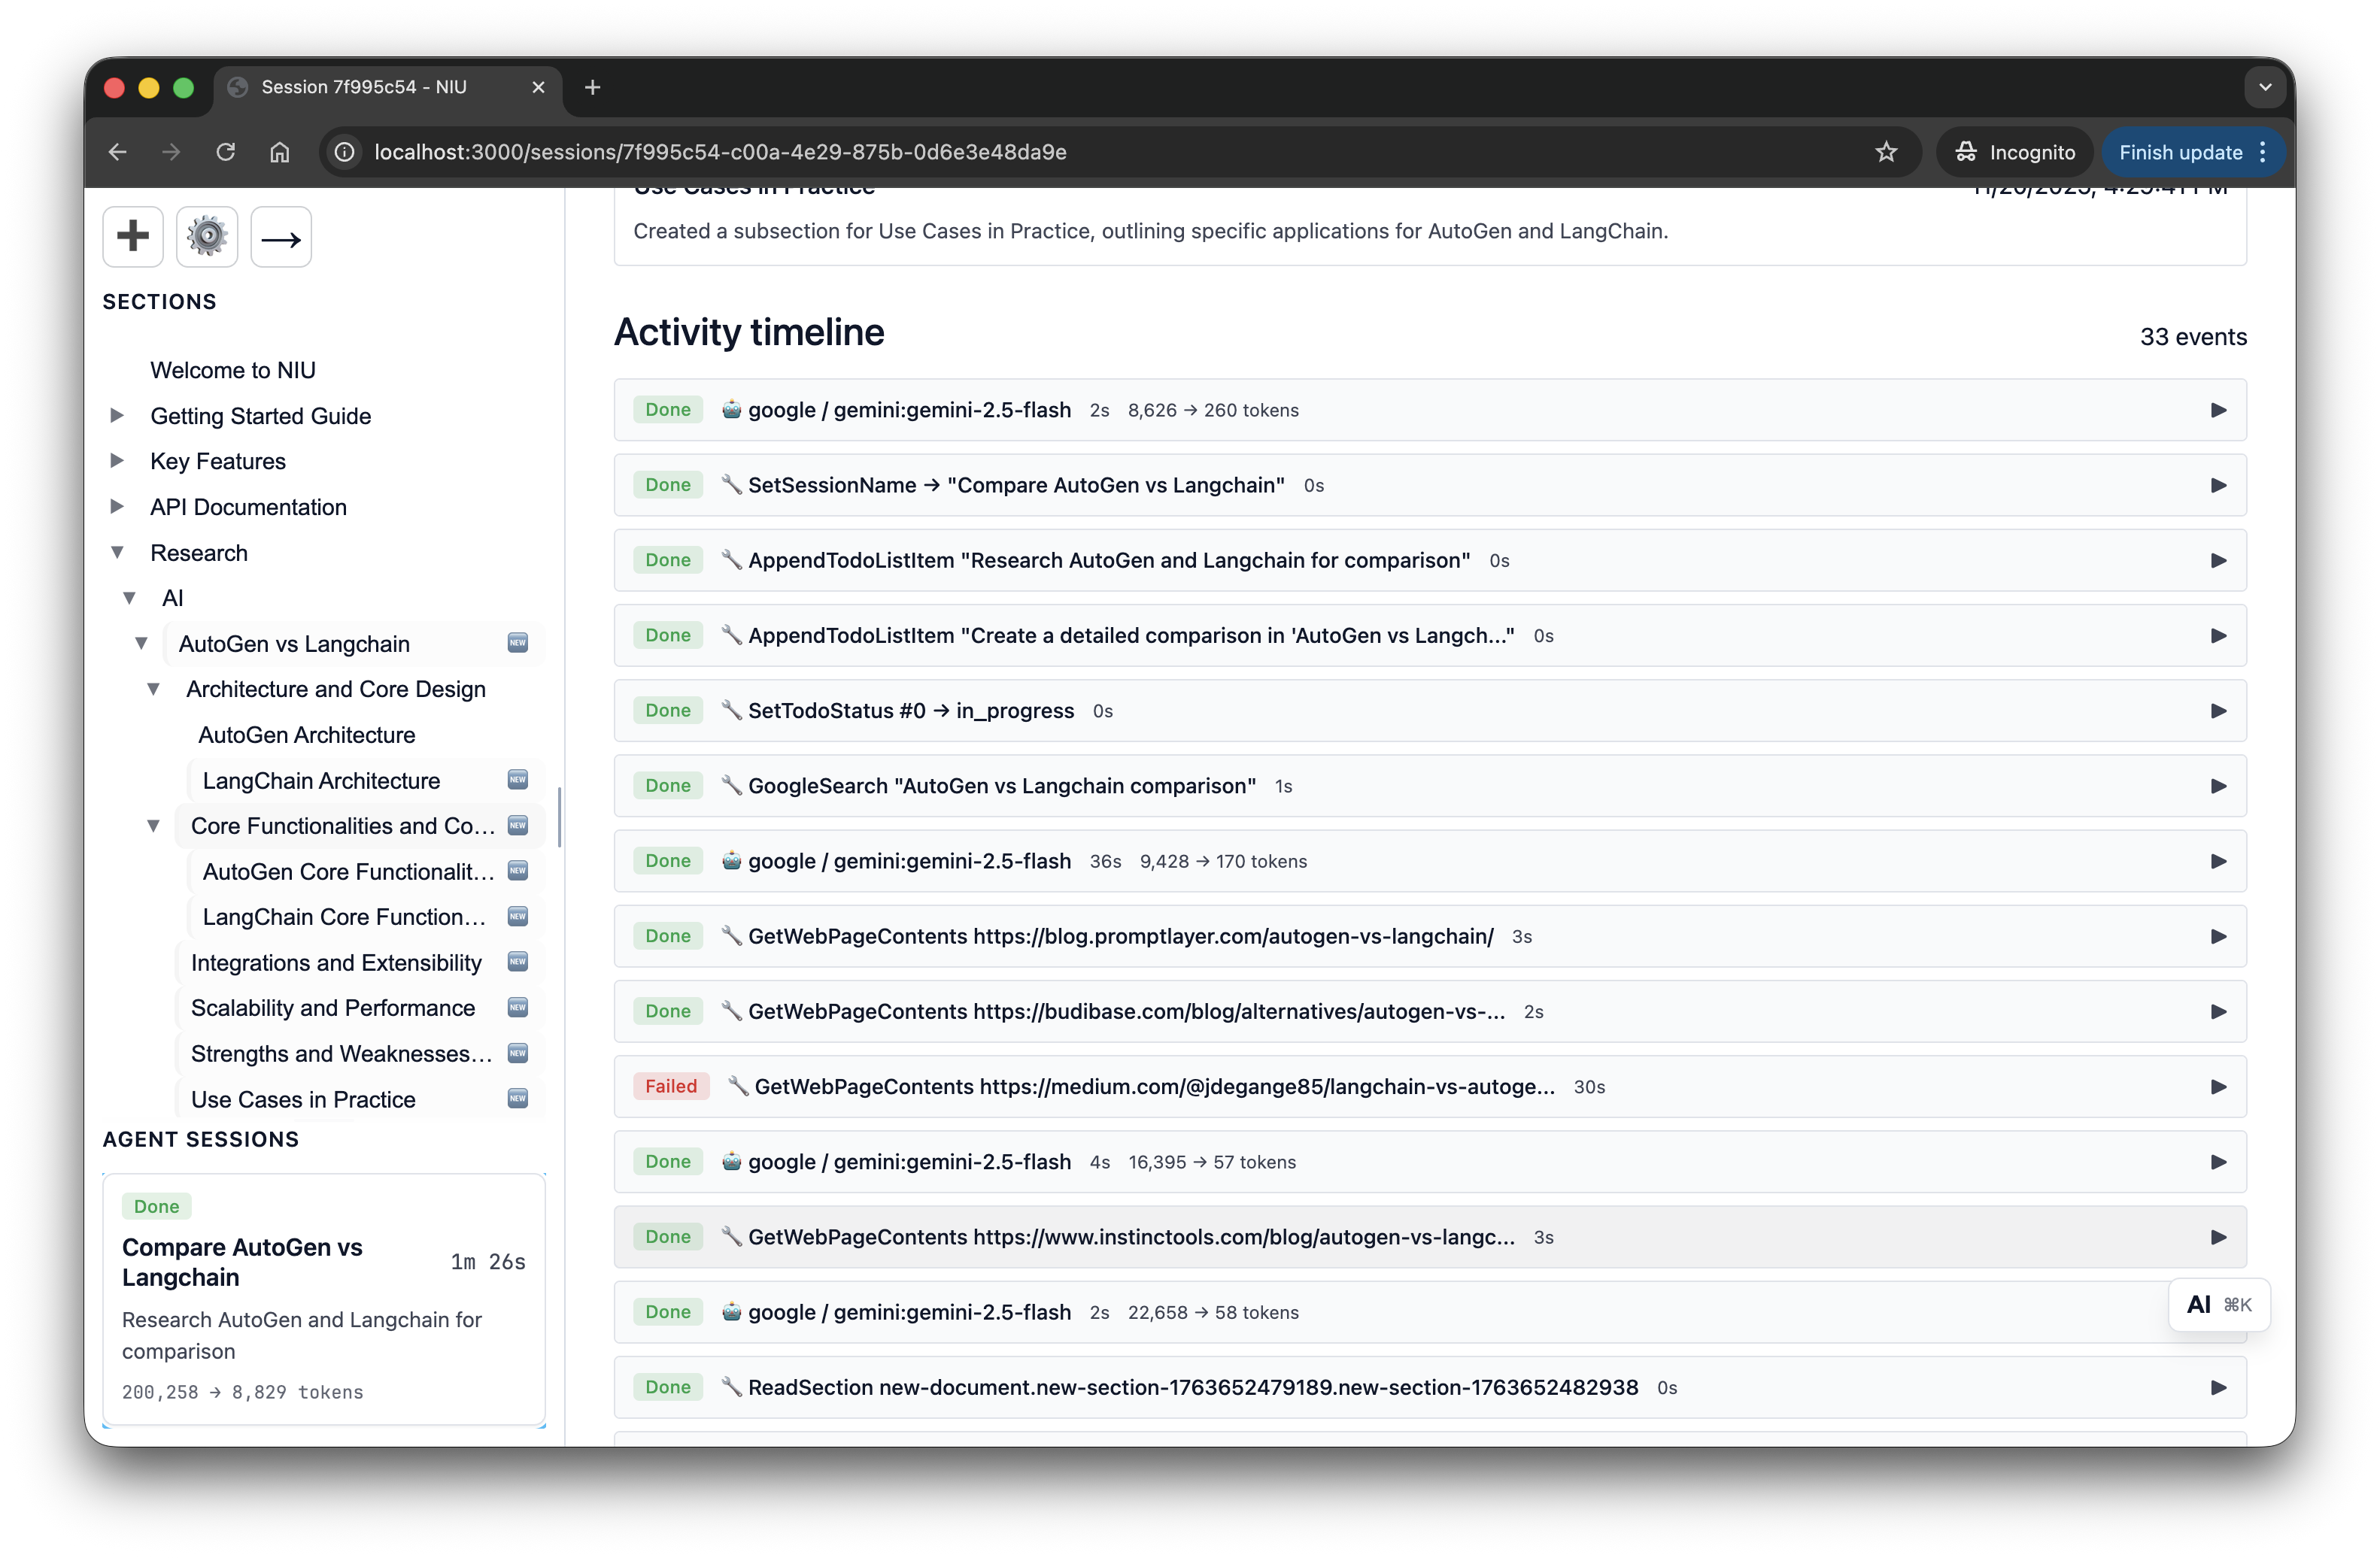Open settings via the gear icon
The width and height of the screenshot is (2380, 1558).
point(207,237)
